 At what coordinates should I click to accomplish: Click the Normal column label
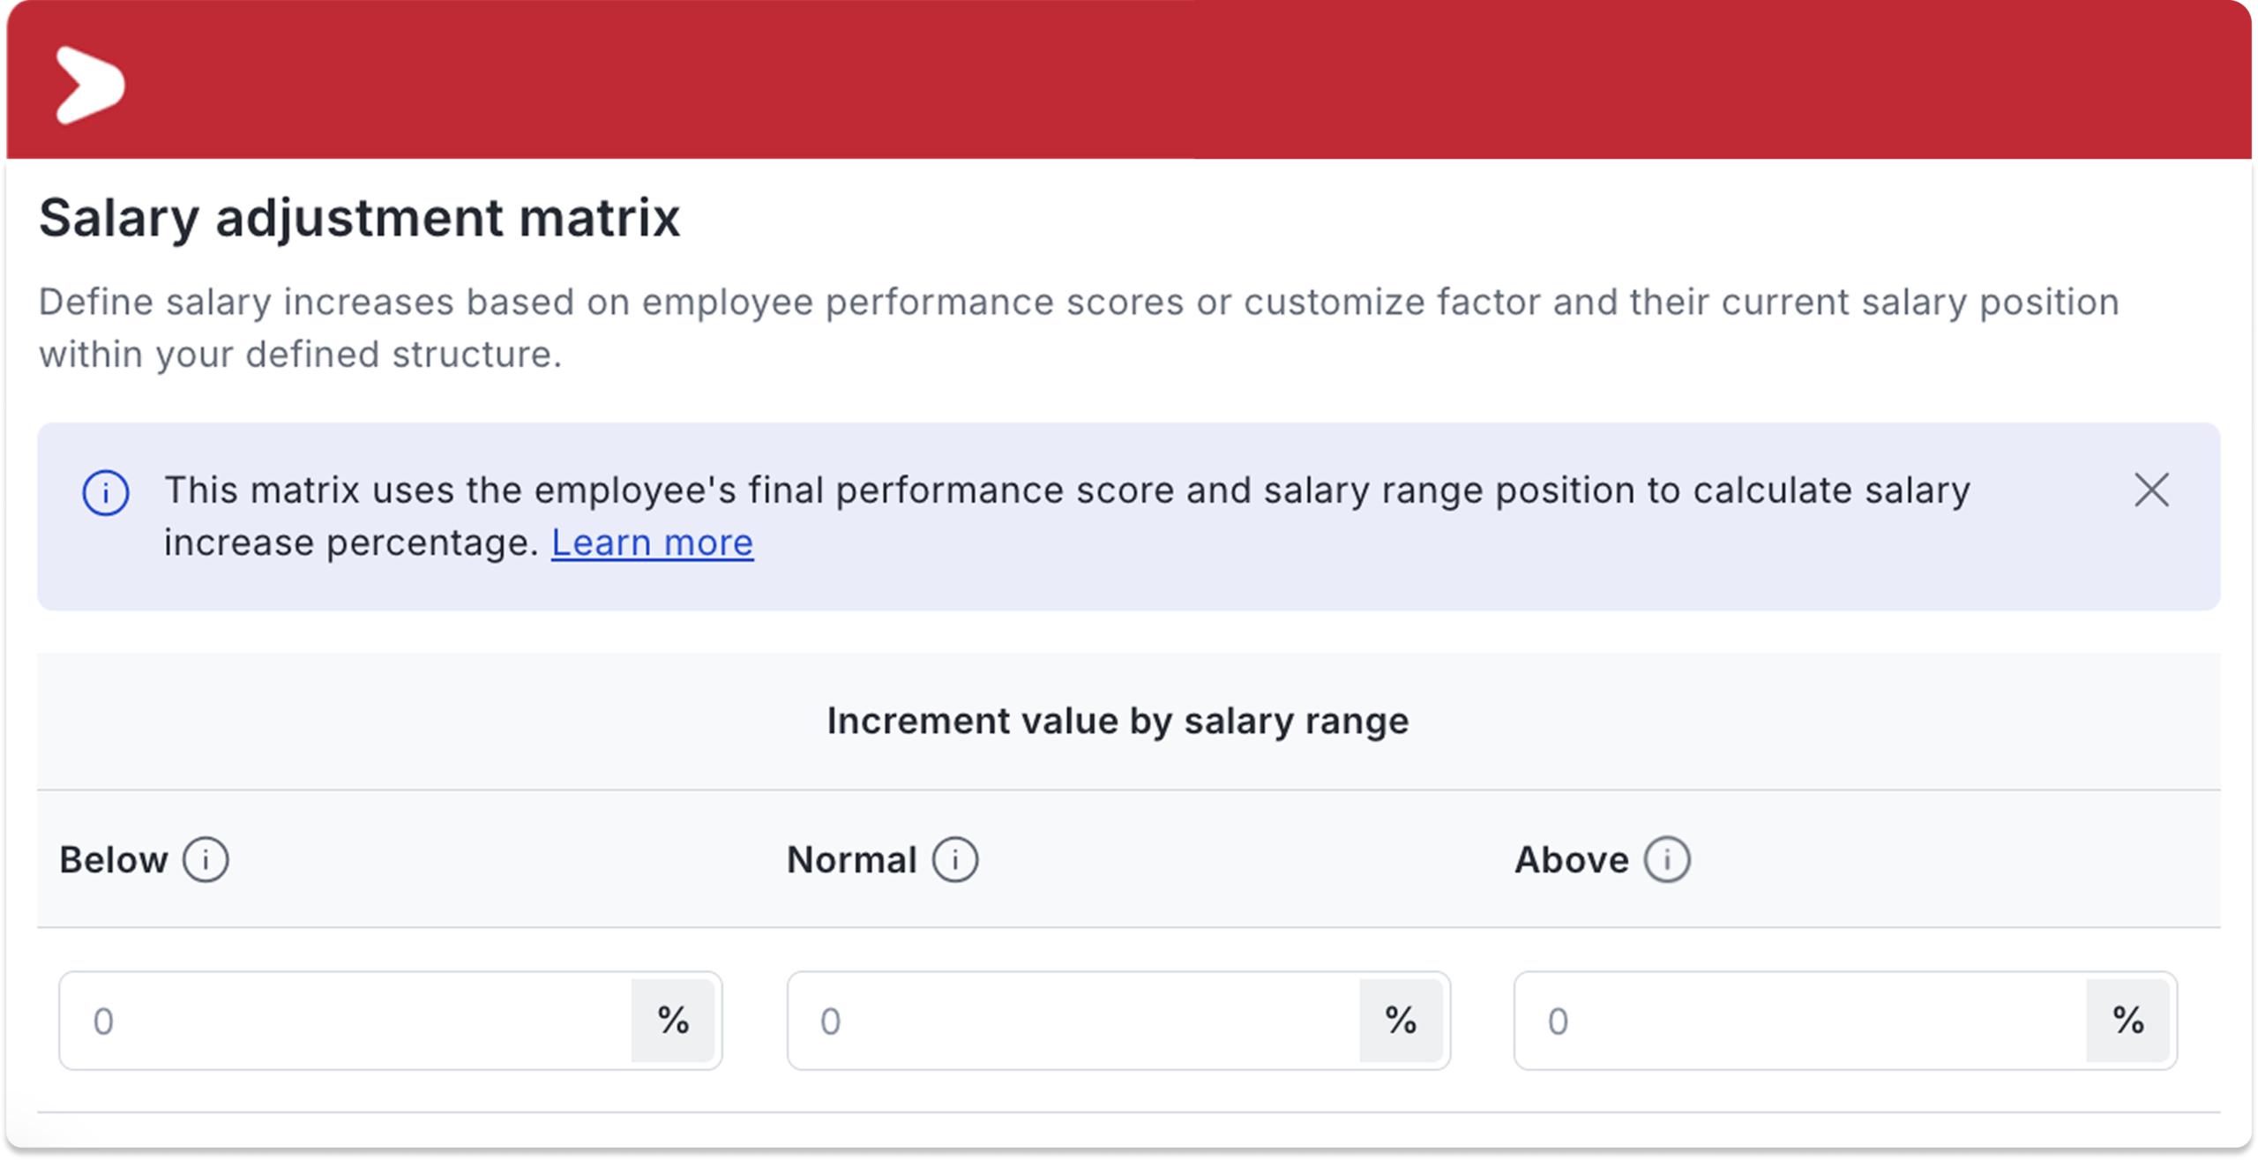tap(852, 859)
